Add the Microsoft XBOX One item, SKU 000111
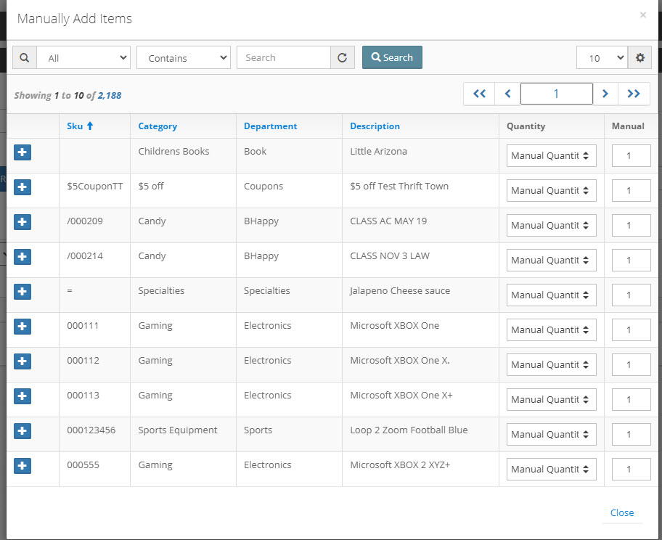This screenshot has width=662, height=540. click(23, 327)
